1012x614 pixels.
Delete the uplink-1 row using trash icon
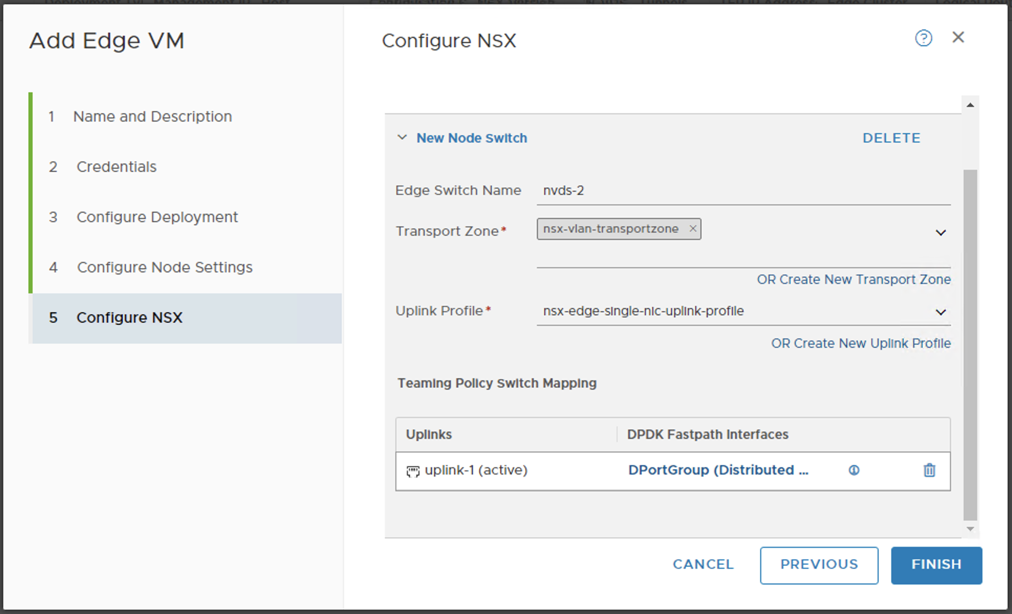coord(930,470)
